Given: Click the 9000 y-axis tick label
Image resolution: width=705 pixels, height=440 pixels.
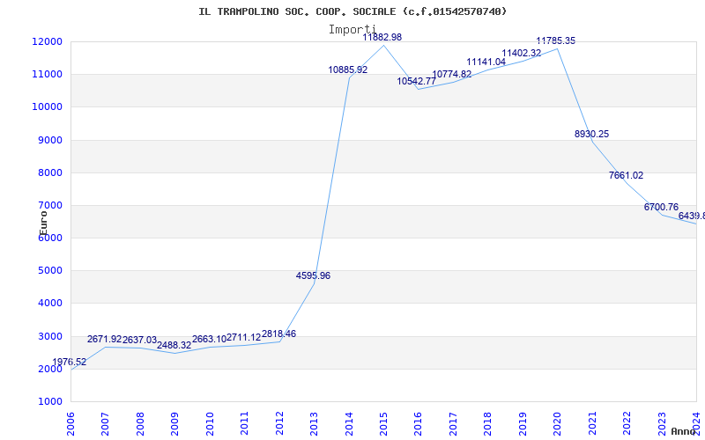Looking at the screenshot, I should click(x=49, y=140).
